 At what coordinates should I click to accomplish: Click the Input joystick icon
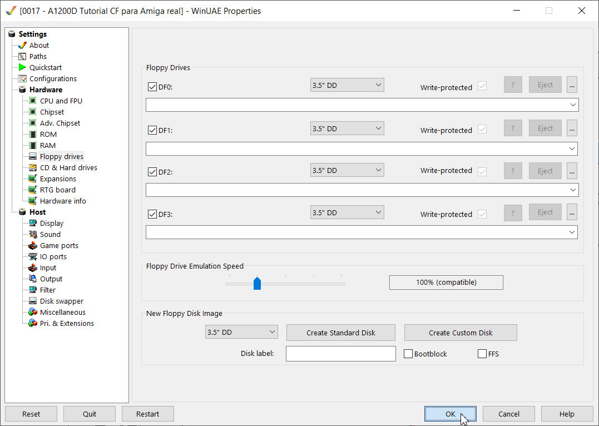pyautogui.click(x=33, y=268)
